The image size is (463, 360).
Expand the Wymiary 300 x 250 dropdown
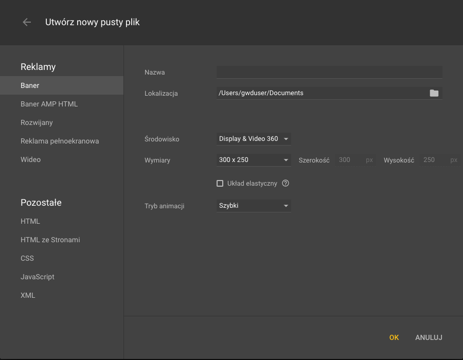pyautogui.click(x=254, y=160)
